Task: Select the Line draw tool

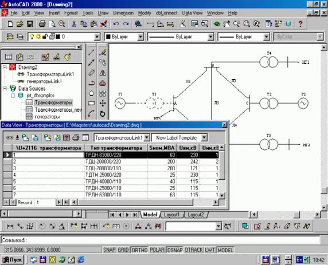Action: point(91,52)
